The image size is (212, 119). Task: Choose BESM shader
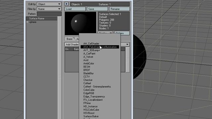click(x=87, y=67)
